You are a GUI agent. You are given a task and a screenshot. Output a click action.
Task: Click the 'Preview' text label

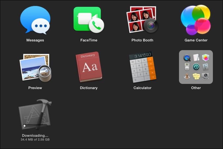coord(35,88)
